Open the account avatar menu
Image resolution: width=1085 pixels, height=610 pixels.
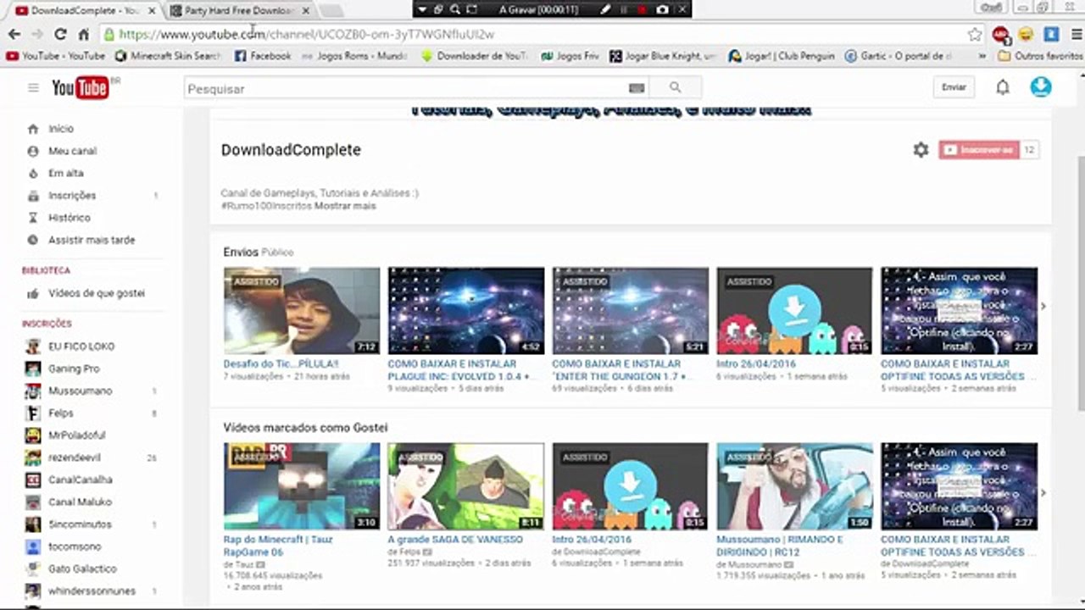[x=1041, y=86]
